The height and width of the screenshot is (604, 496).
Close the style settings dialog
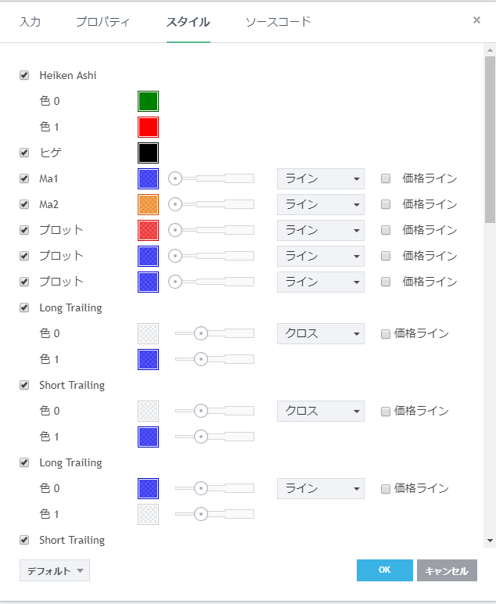pyautogui.click(x=476, y=20)
